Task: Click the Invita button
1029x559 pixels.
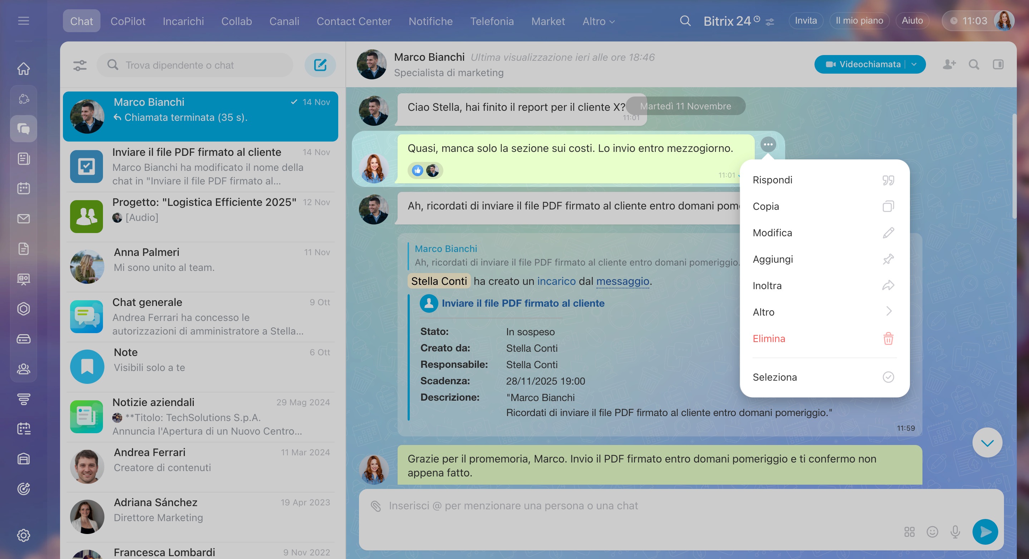Action: [805, 20]
